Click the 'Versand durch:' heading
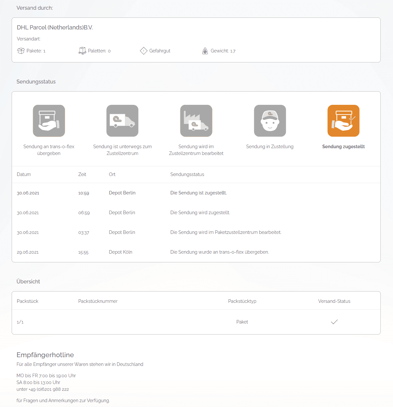Image resolution: width=393 pixels, height=407 pixels. tap(35, 8)
